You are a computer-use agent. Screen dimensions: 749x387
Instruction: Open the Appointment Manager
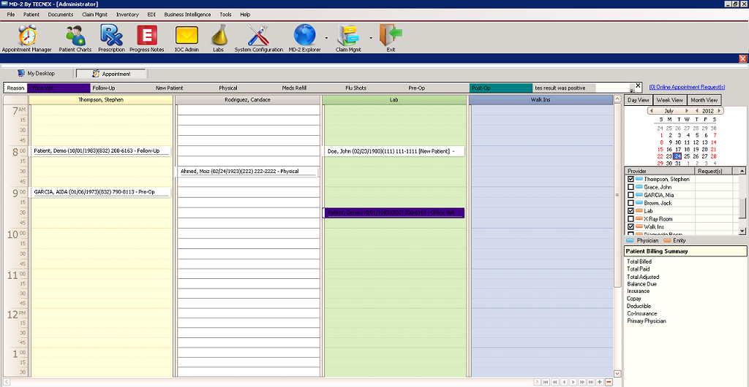tap(26, 39)
